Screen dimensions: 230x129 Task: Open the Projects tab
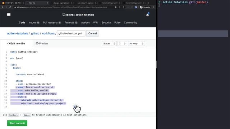coord(71,23)
